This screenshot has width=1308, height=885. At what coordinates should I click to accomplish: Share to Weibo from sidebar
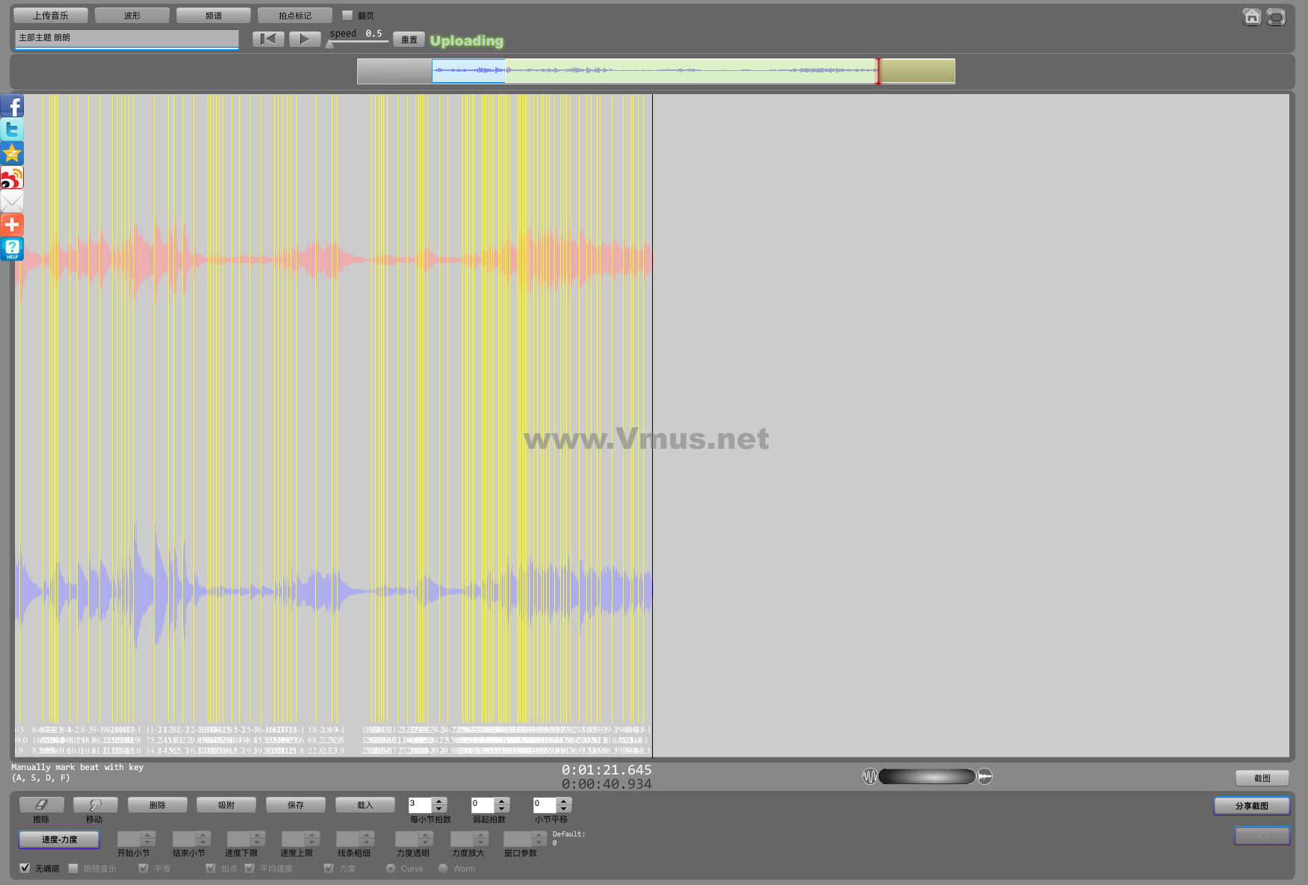tap(12, 178)
